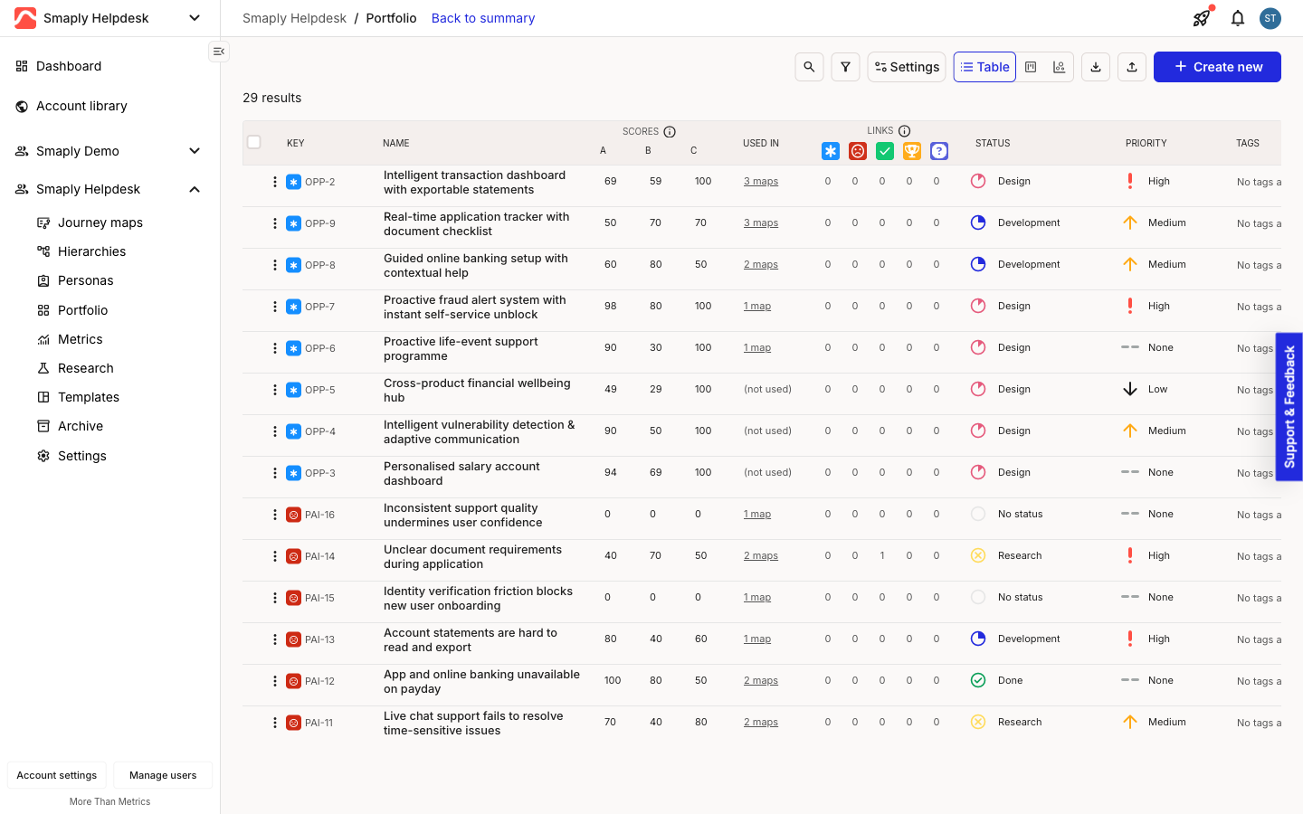Sort by the Priority column header

click(x=1146, y=143)
